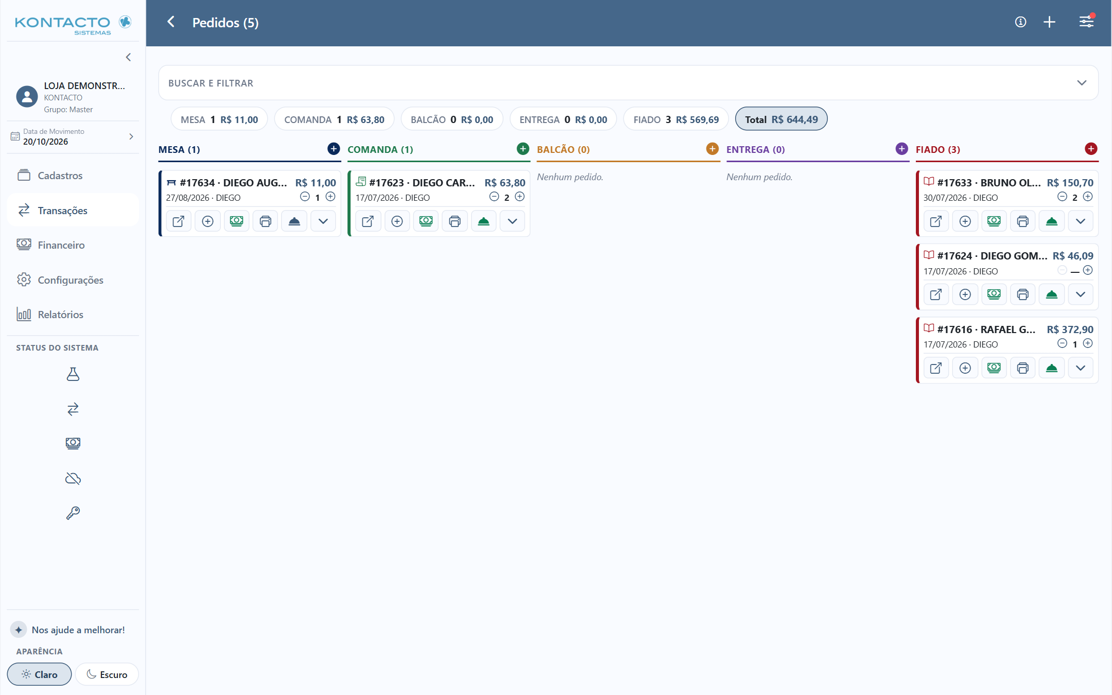Viewport: 1112px width, 695px height.
Task: Select the Claro appearance option
Action: pos(39,674)
